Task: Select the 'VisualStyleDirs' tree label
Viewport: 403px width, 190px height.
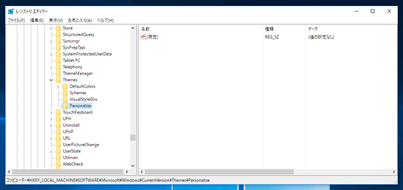Action: (83, 99)
